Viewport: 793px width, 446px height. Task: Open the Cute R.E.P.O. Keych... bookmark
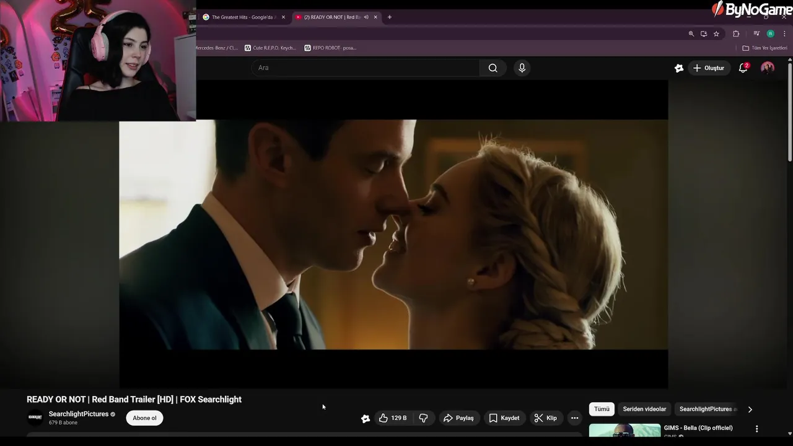point(270,48)
